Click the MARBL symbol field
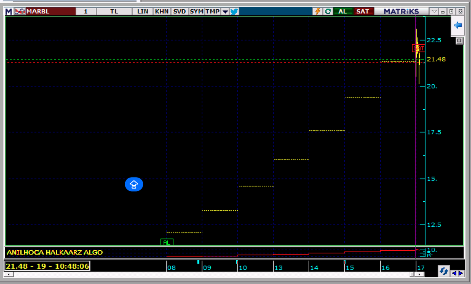 tap(50, 11)
